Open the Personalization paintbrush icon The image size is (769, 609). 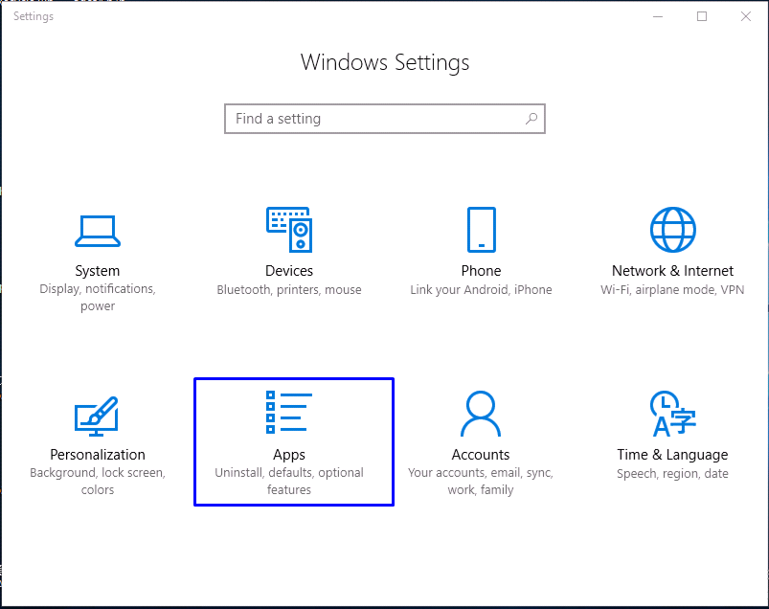[97, 417]
